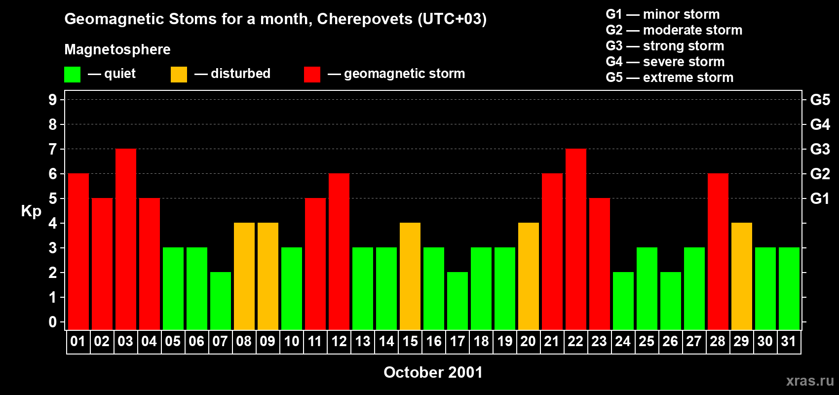Click the day label '10' on the x-axis

(291, 342)
